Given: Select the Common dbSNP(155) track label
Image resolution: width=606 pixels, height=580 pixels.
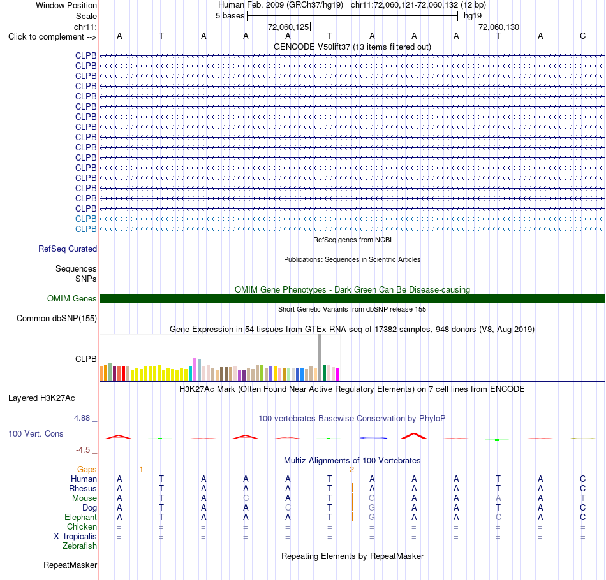Looking at the screenshot, I should [56, 318].
